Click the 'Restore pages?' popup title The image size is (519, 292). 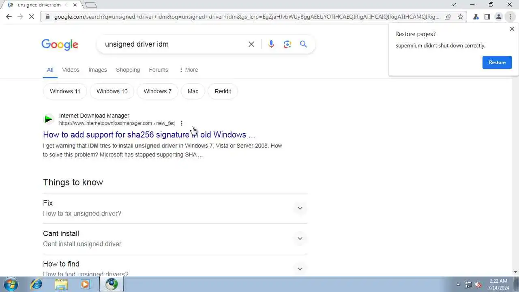click(x=416, y=34)
